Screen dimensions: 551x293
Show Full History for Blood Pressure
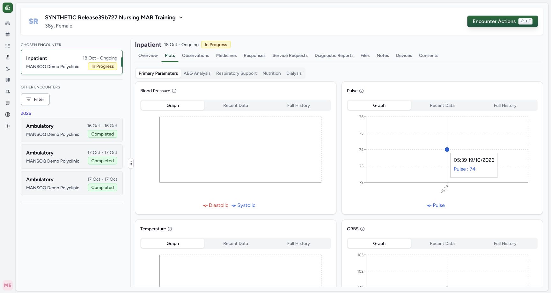(298, 105)
